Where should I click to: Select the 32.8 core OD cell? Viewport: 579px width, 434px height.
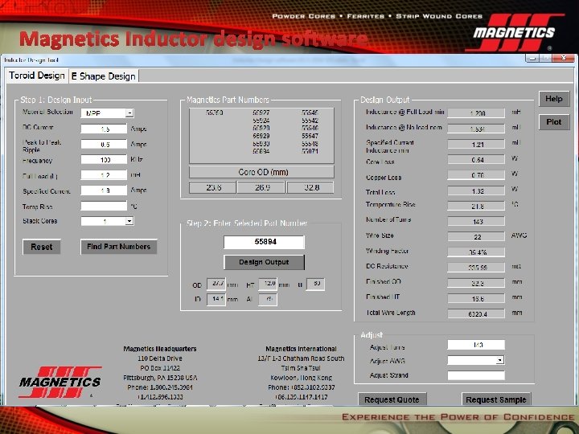coord(310,187)
